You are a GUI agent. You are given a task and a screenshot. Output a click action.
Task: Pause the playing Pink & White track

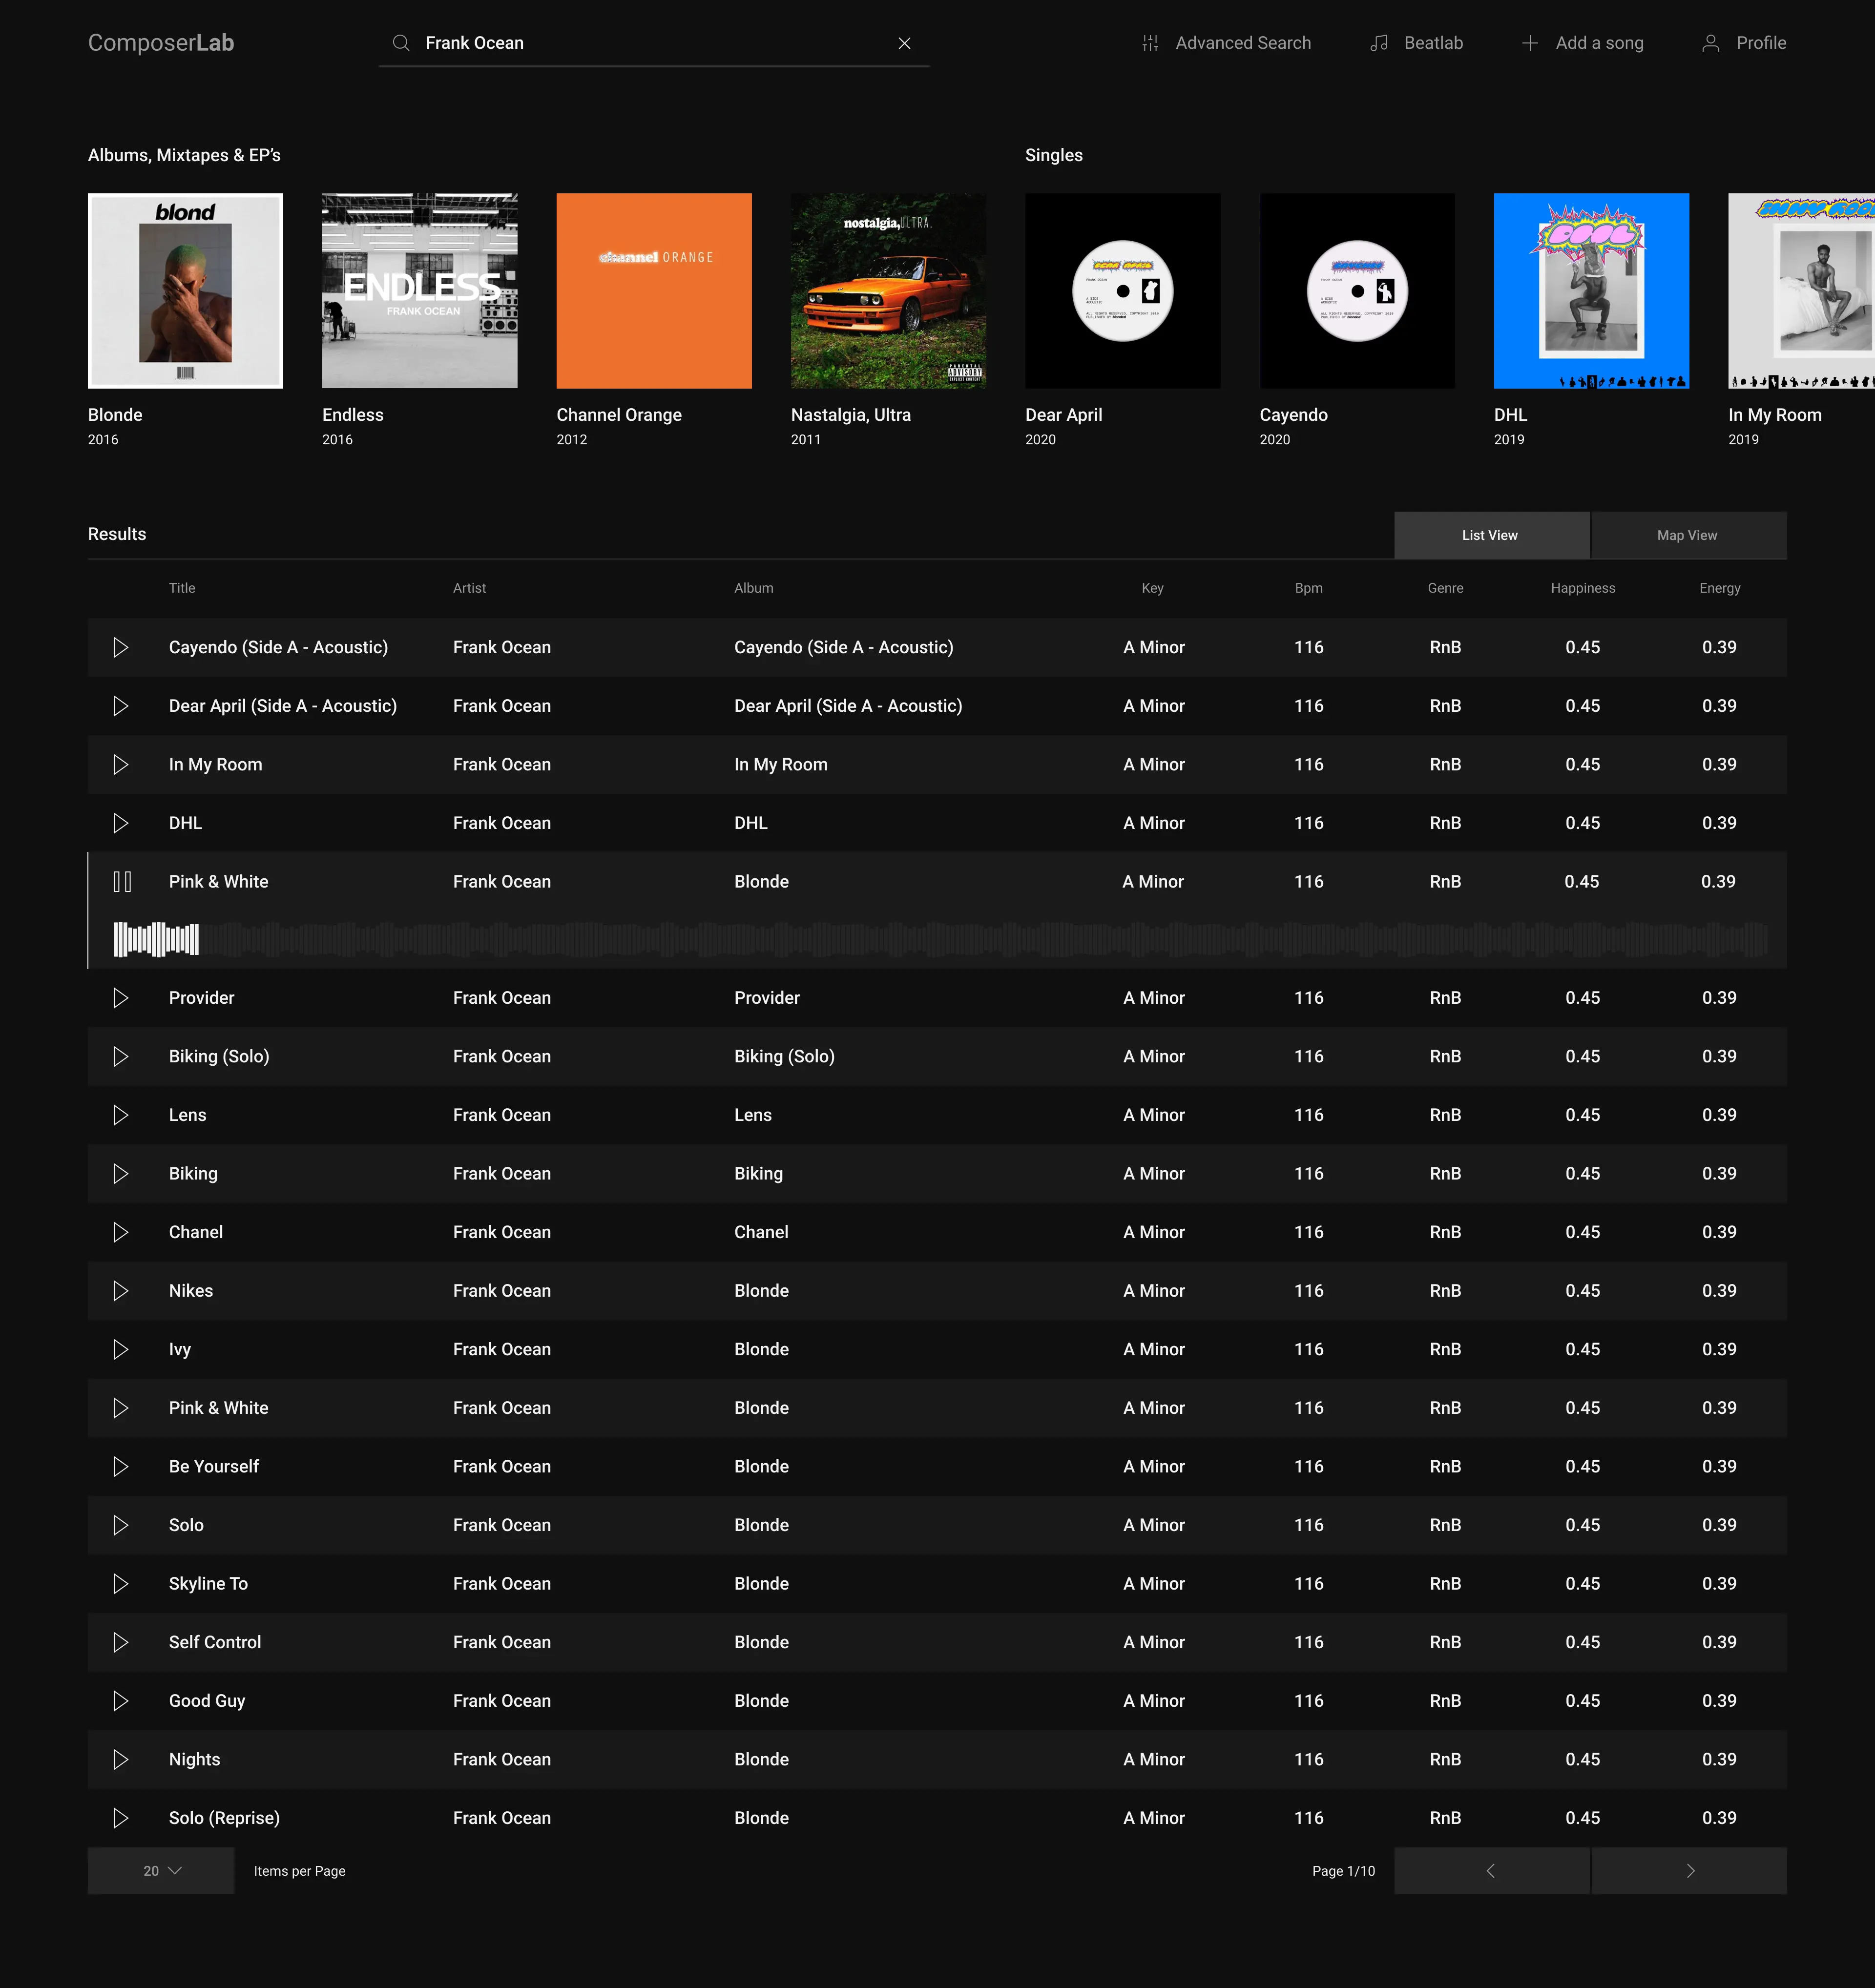[x=122, y=881]
